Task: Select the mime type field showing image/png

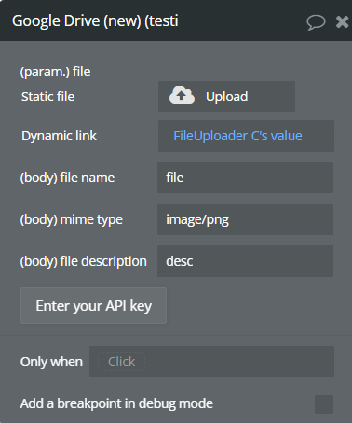Action: click(x=245, y=219)
